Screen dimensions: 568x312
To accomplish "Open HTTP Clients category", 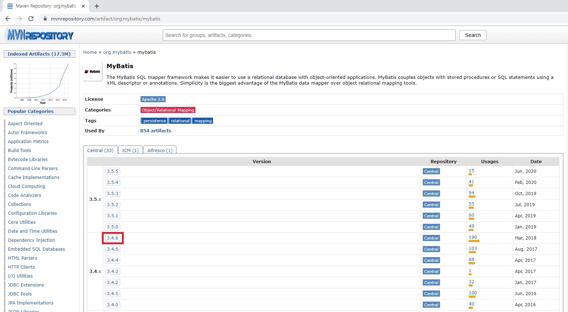I will (x=22, y=267).
